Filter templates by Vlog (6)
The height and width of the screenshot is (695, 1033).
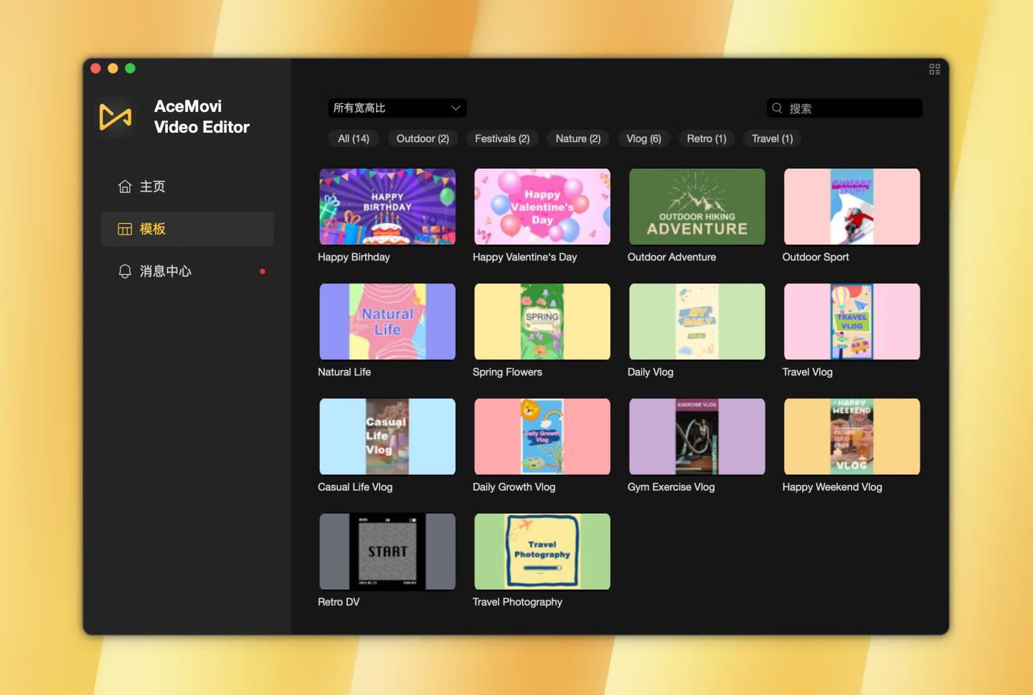[643, 138]
